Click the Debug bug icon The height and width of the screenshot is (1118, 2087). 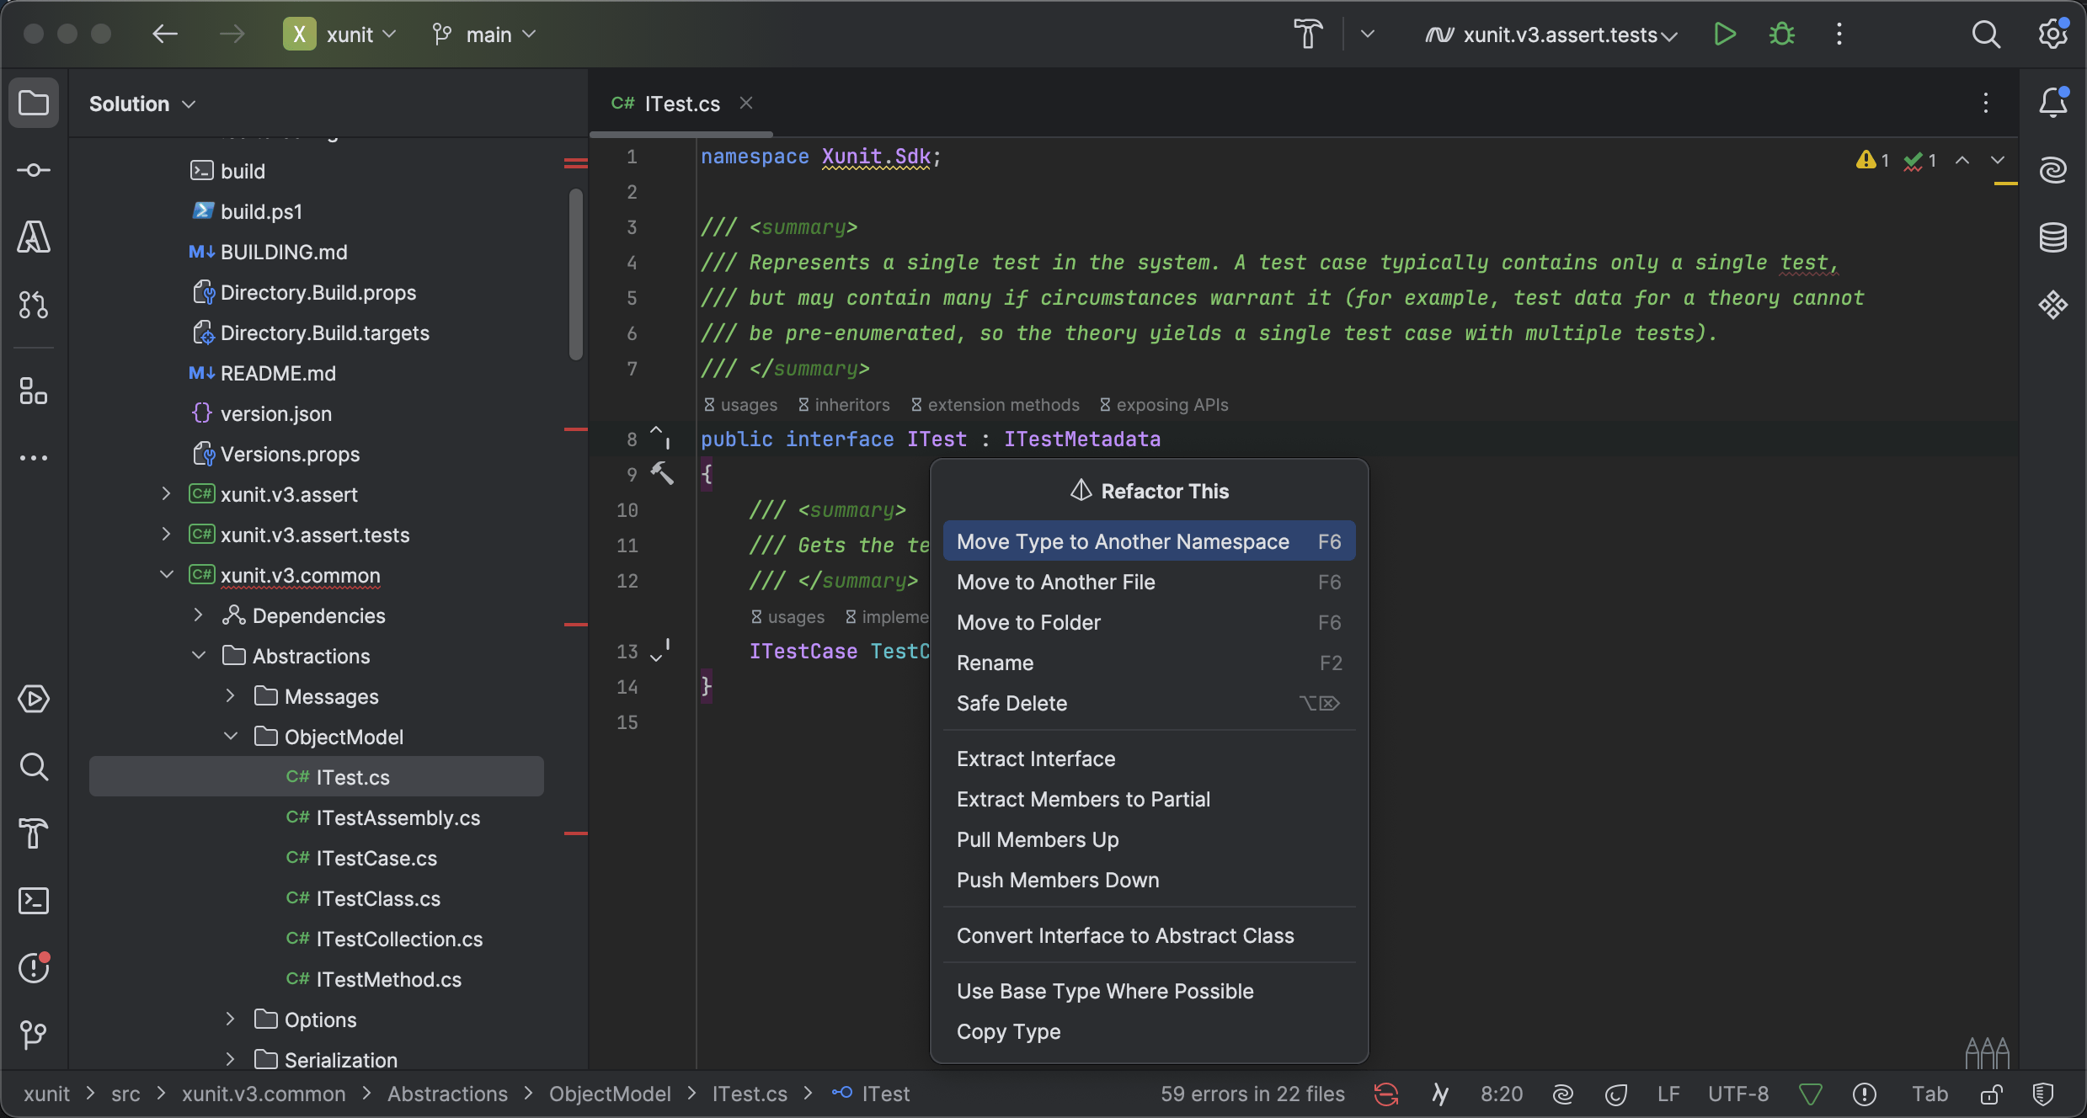pos(1781,35)
